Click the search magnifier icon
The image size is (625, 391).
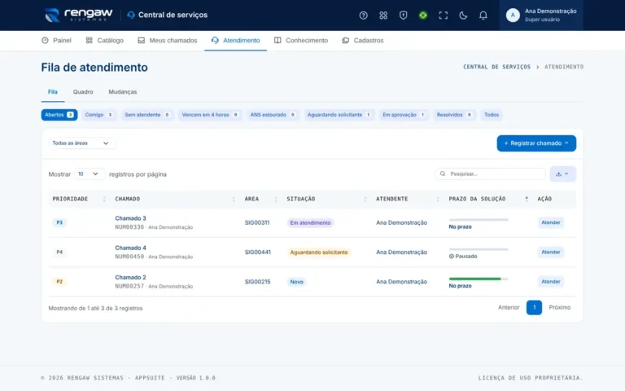(443, 174)
